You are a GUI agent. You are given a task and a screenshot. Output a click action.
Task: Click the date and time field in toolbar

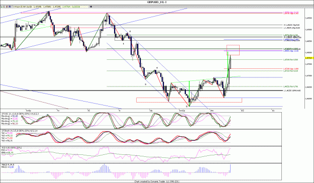pyautogui.click(x=23, y=7)
